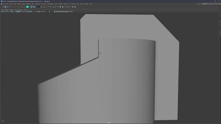Open the Edit menu
221x124 pixels.
(x=7, y=4)
